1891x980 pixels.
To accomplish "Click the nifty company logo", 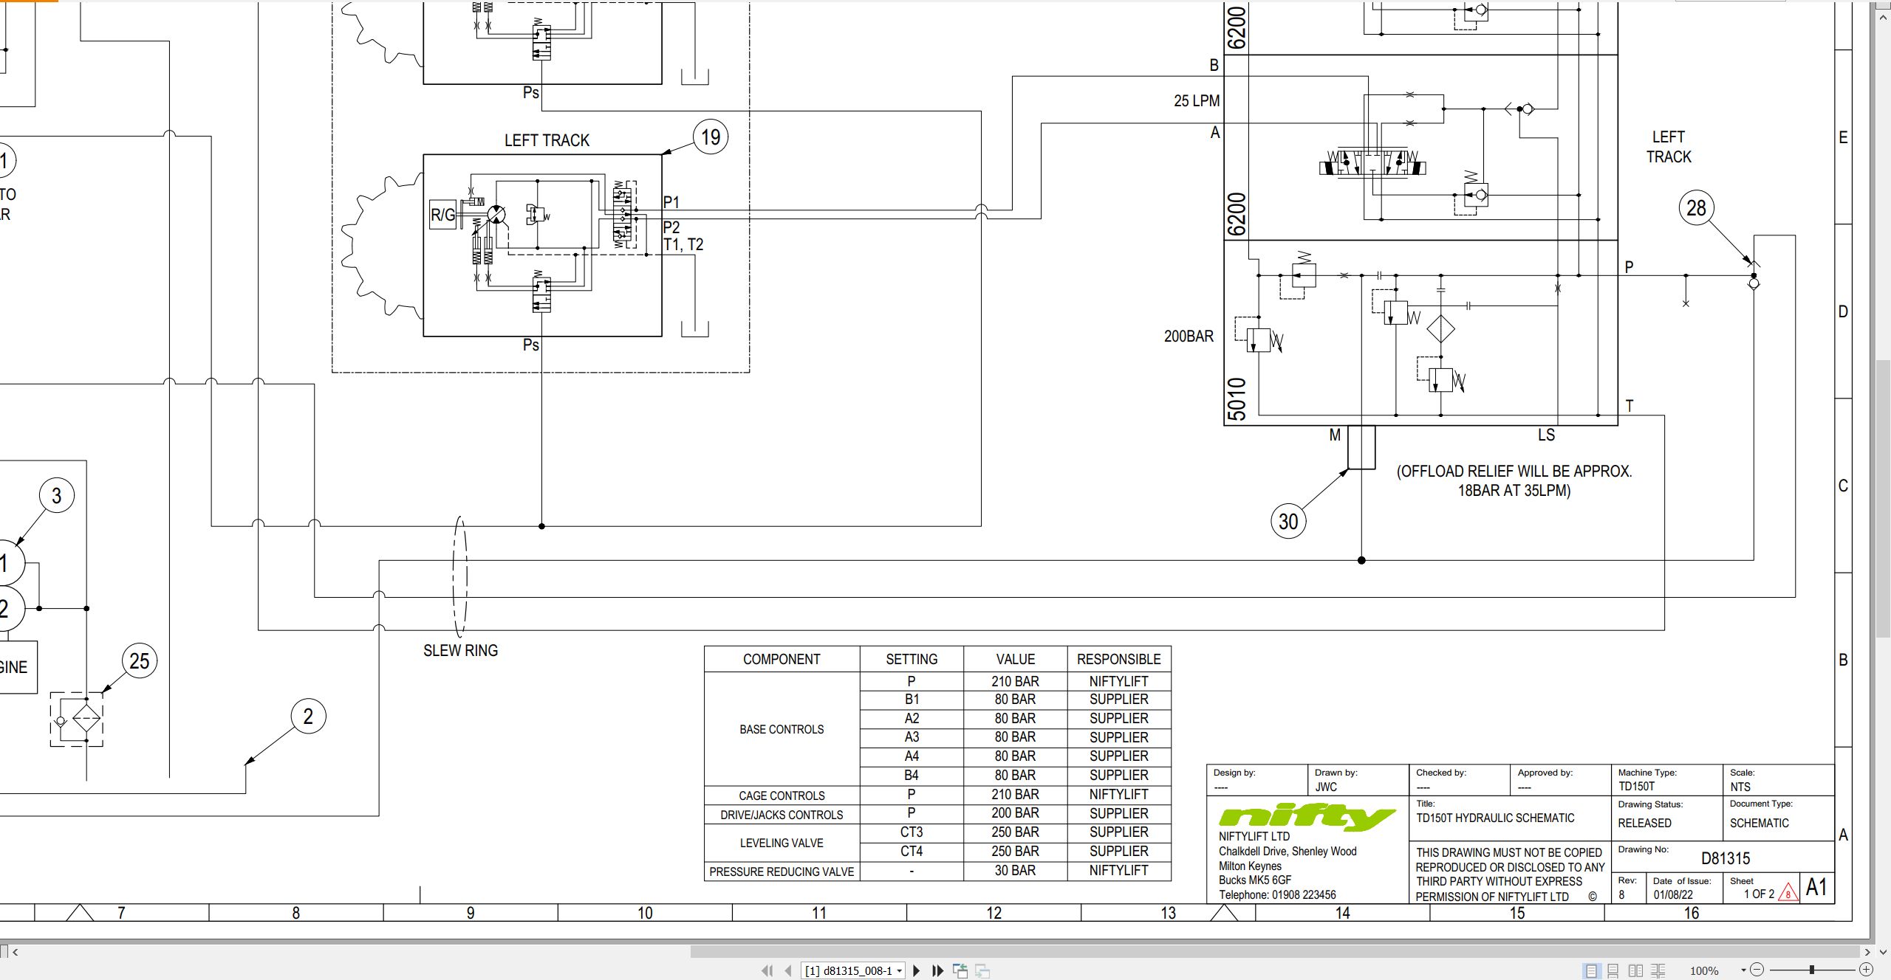I will 1306,817.
